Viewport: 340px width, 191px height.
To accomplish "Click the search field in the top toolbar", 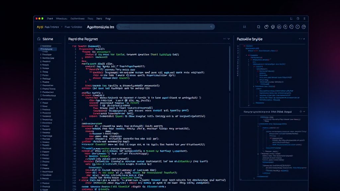I will pos(165,27).
